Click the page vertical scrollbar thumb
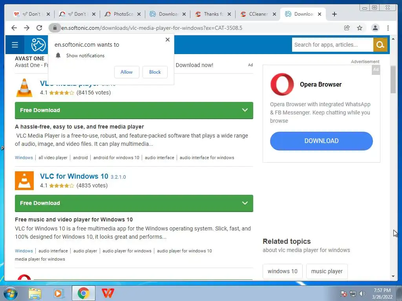Image resolution: width=402 pixels, height=301 pixels. point(393,79)
